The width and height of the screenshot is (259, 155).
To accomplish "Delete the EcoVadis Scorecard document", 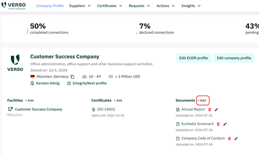I will 218,124.
